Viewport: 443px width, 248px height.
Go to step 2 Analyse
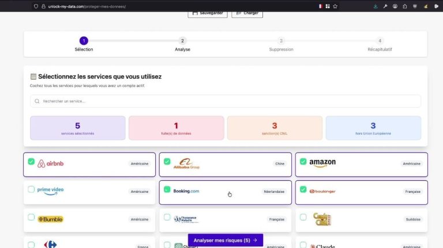coord(182,41)
